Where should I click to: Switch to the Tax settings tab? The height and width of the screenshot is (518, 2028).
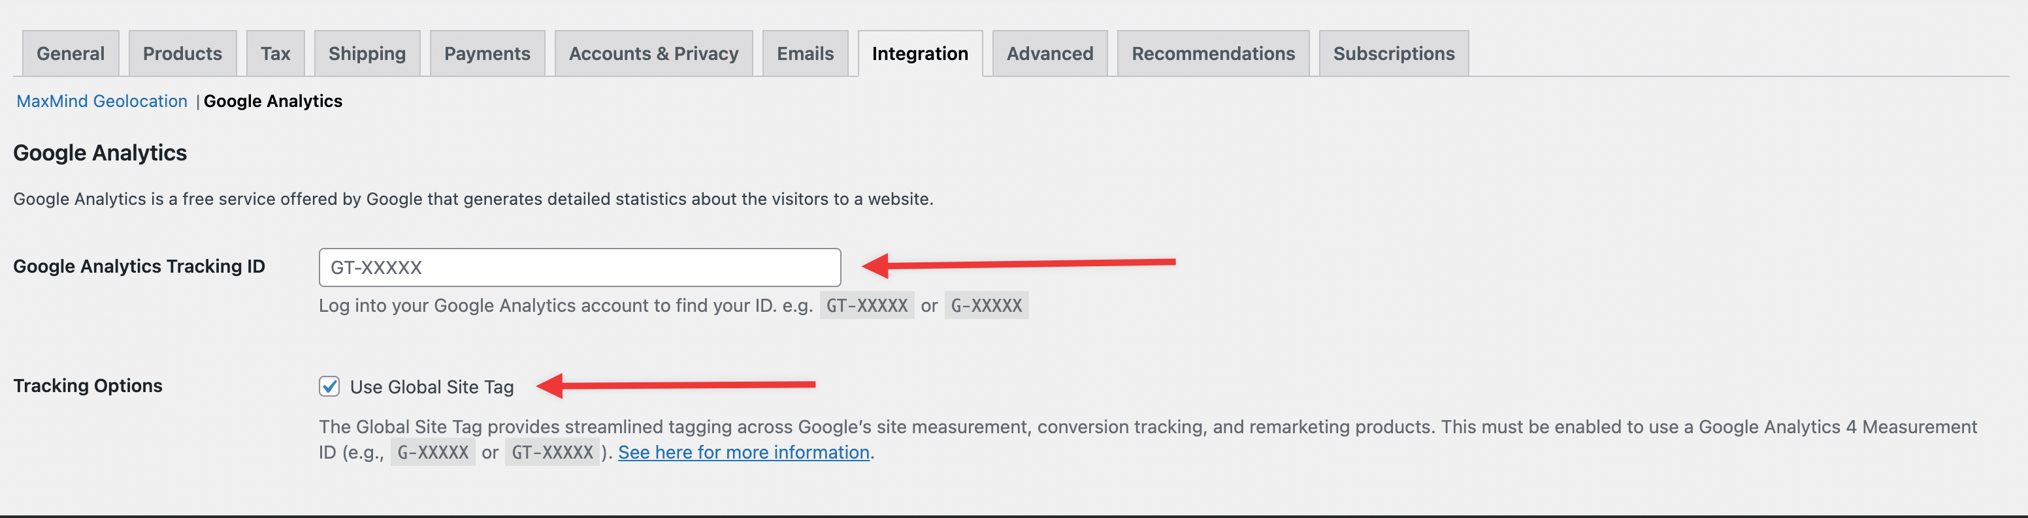pyautogui.click(x=275, y=53)
